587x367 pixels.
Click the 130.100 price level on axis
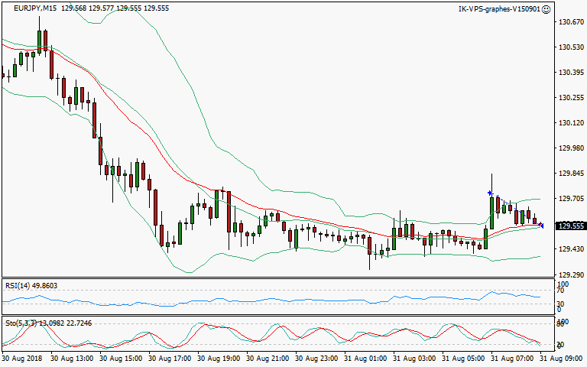tap(566, 123)
